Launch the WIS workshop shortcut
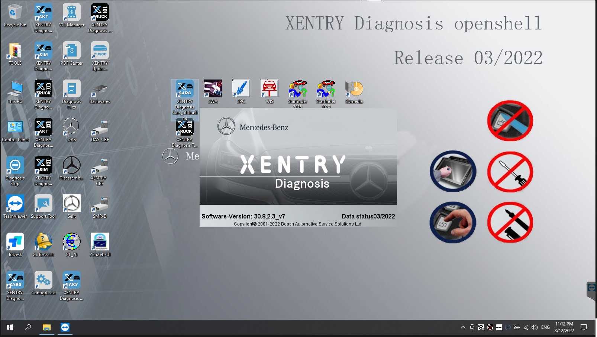 tap(270, 92)
